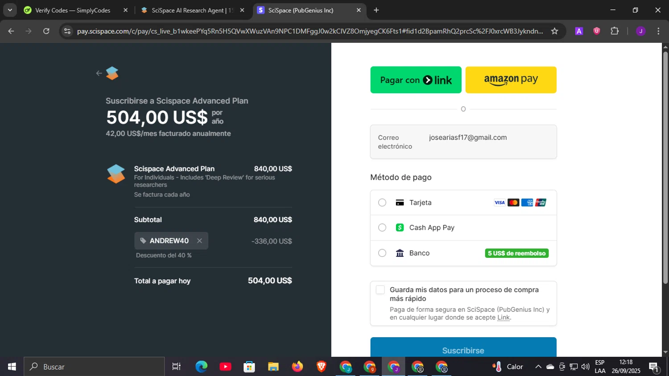The height and width of the screenshot is (376, 669).
Task: Open the tab search dropdown arrow
Action: (9, 10)
